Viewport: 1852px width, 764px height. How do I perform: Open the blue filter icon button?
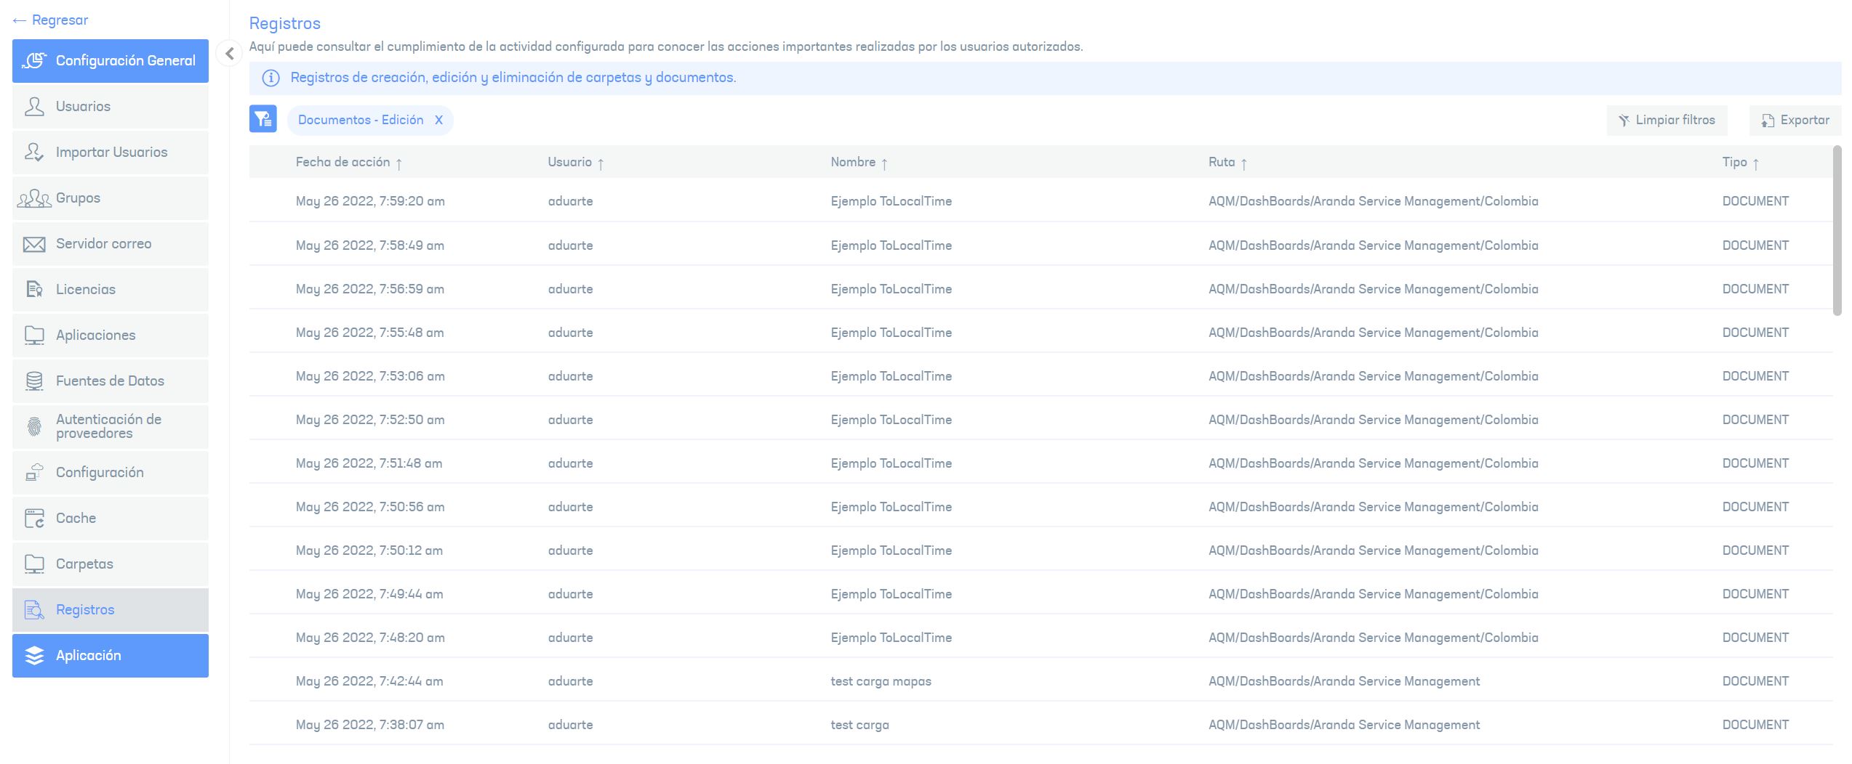263,119
